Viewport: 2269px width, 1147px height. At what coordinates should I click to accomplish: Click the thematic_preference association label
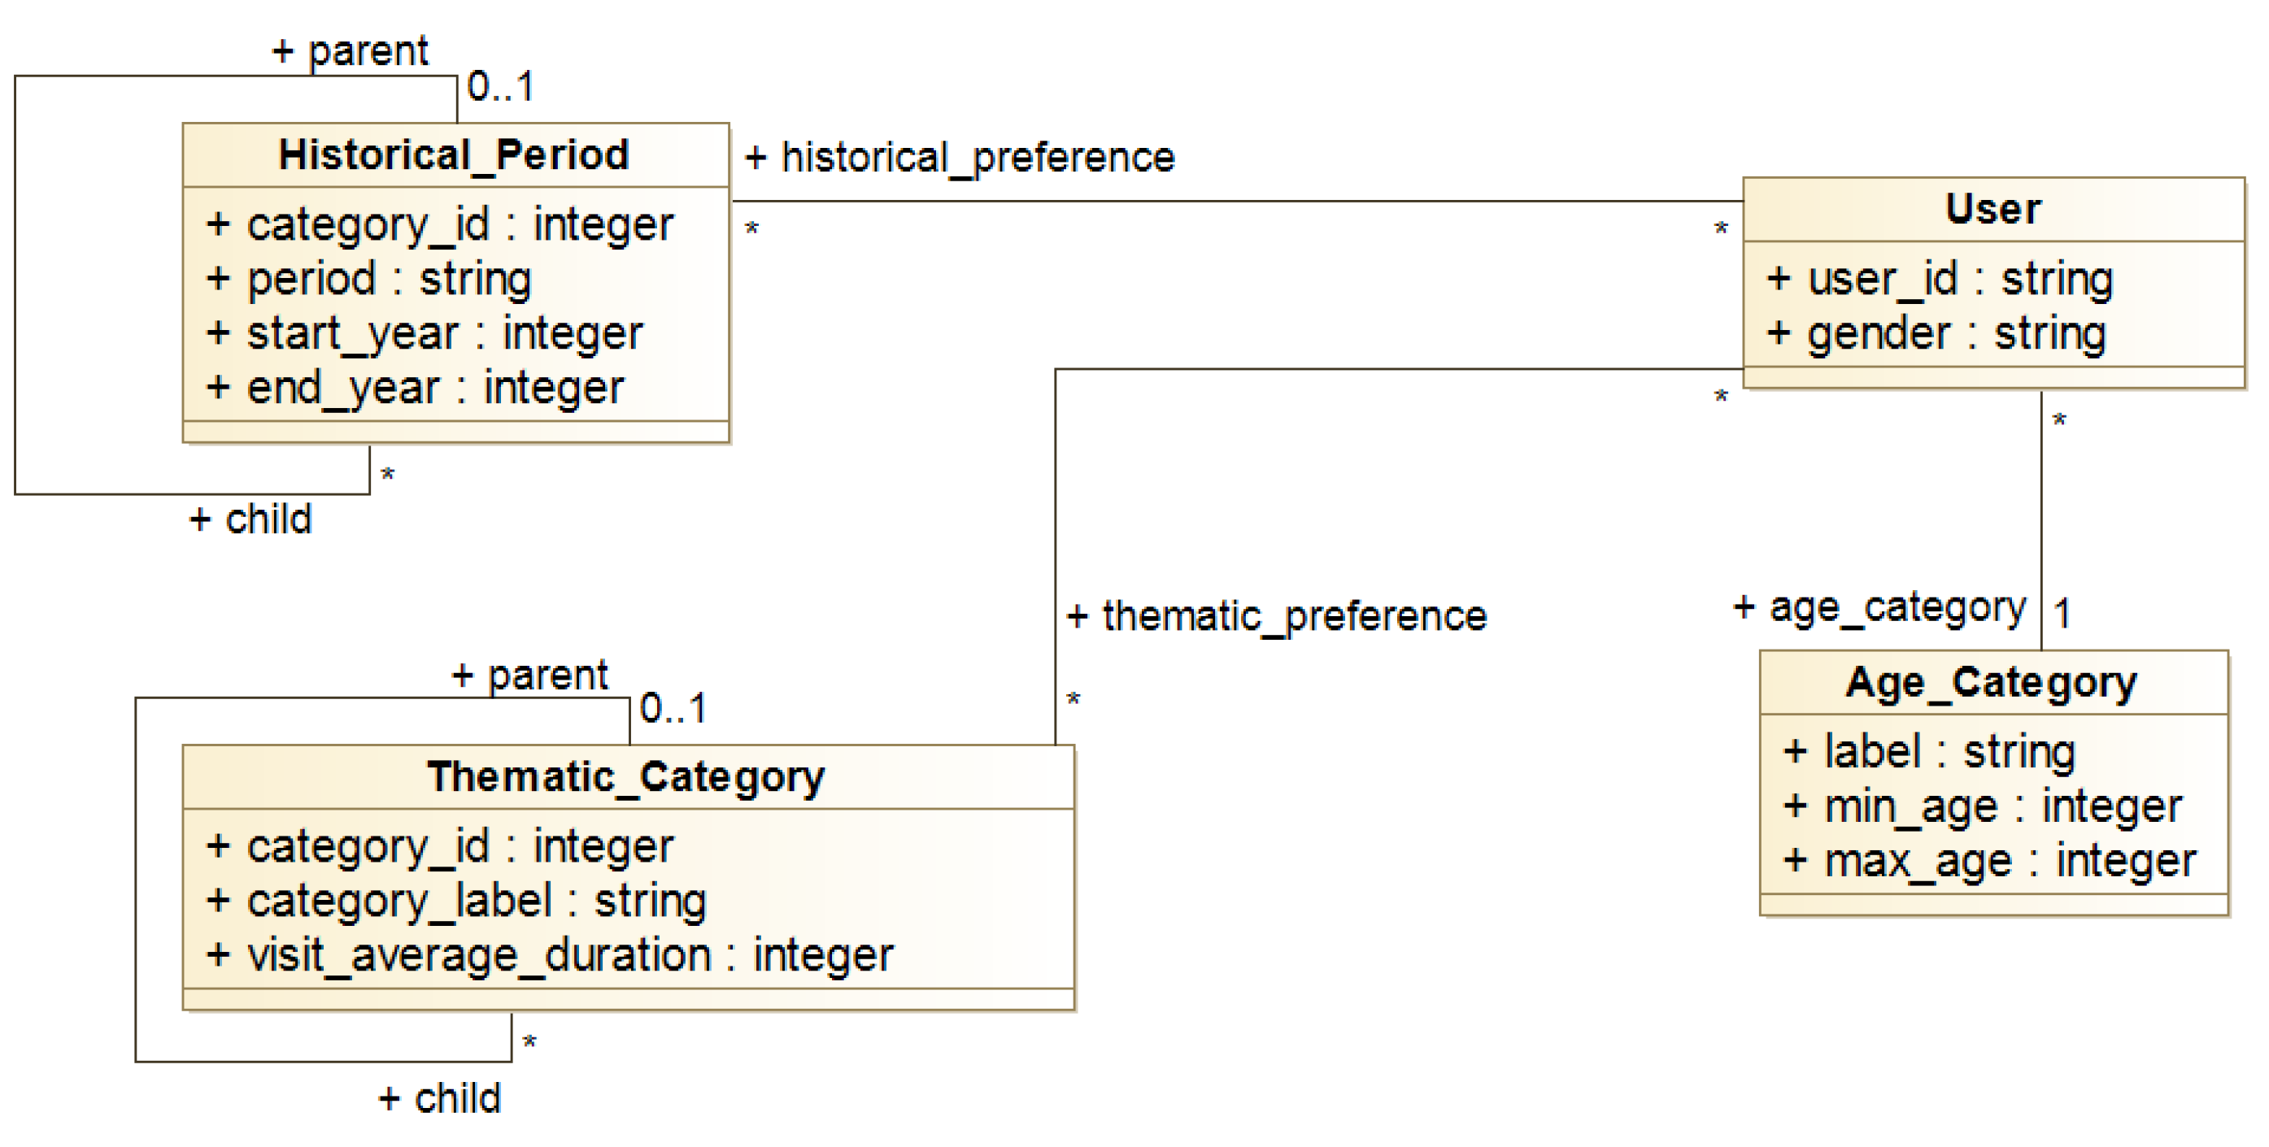click(1276, 616)
